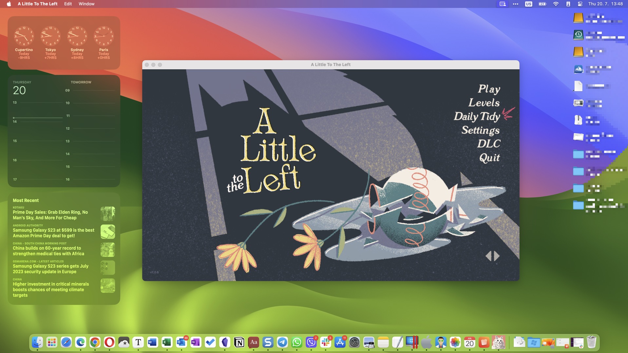Click the Paris clock in widget

coord(104,36)
